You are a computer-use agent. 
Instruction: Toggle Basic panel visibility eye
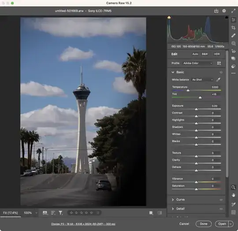[x=221, y=72]
